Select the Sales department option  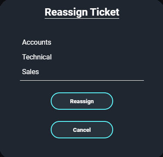tap(82, 72)
